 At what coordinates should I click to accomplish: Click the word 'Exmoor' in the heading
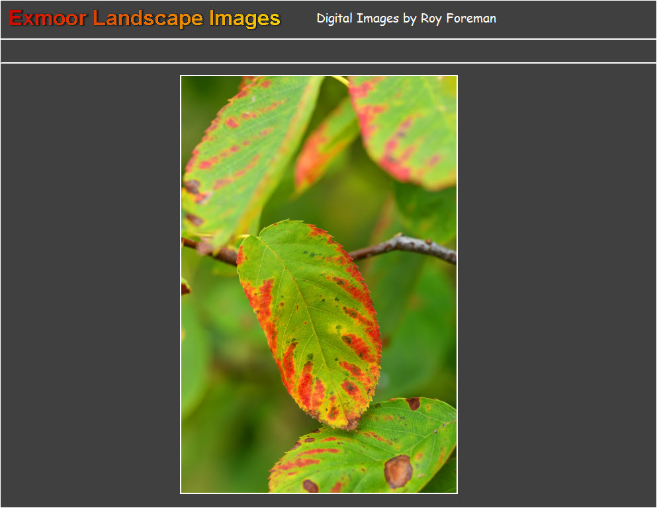click(48, 19)
